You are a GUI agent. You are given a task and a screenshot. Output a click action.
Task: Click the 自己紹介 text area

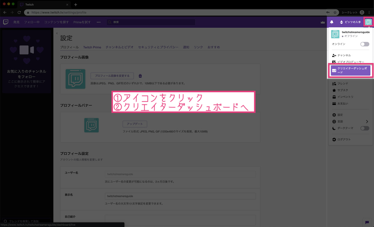pyautogui.click(x=180, y=220)
